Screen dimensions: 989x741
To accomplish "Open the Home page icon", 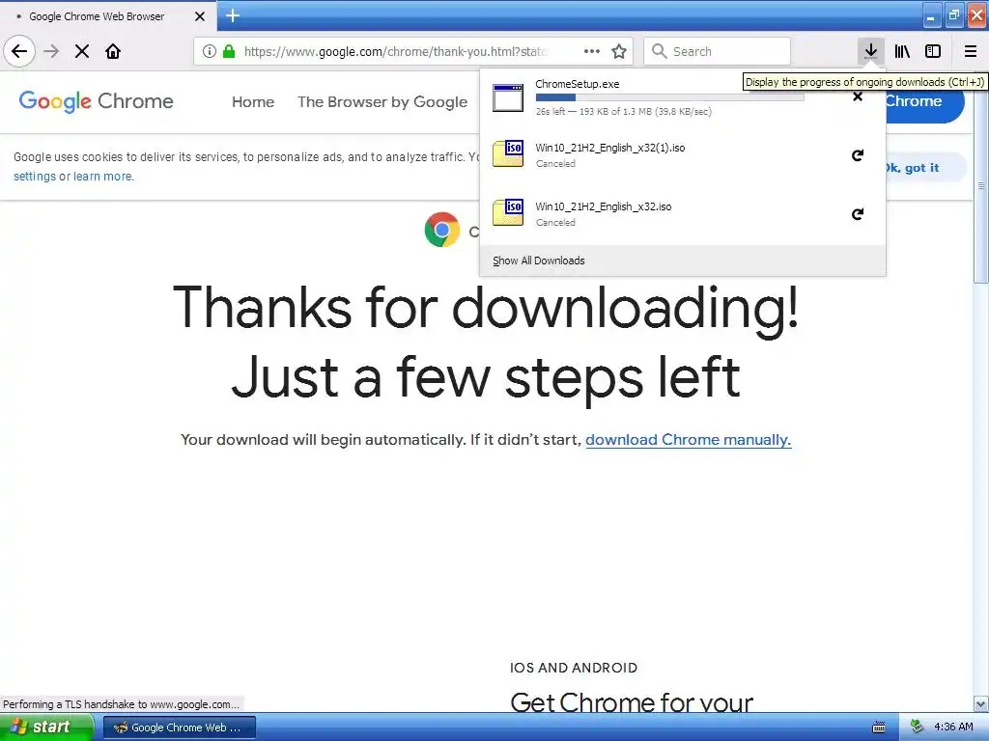I will click(x=113, y=51).
